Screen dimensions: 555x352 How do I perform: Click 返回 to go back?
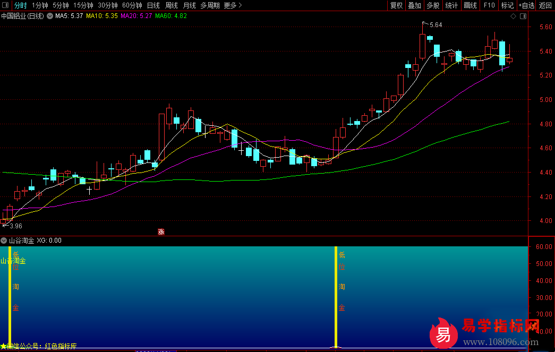[545, 5]
